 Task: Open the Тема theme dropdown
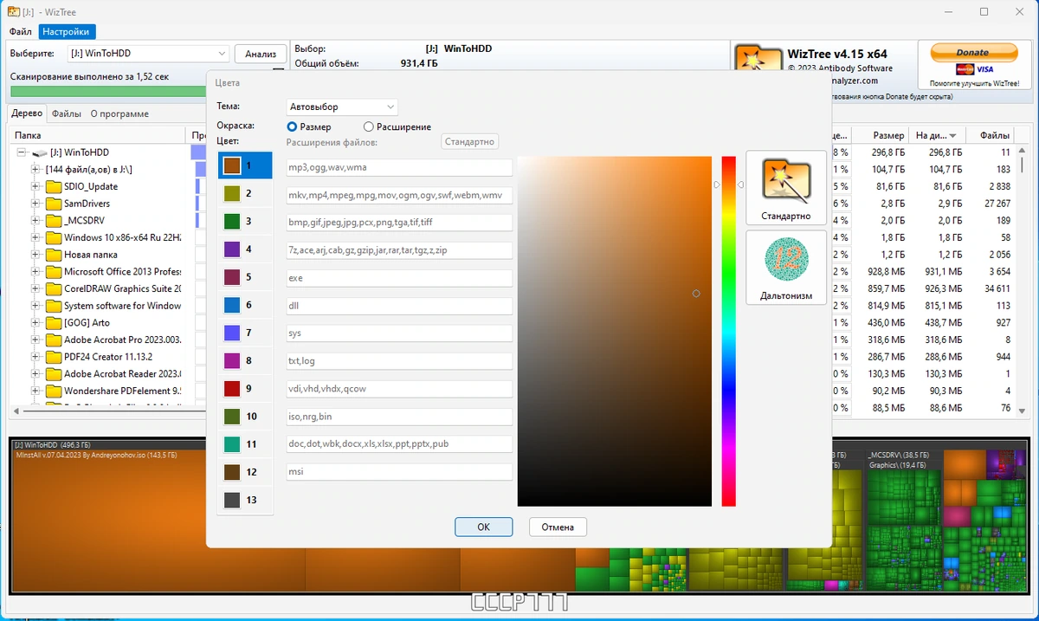click(x=342, y=107)
